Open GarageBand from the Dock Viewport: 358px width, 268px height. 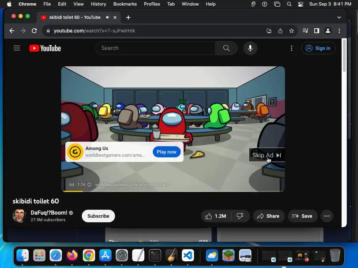coord(171,255)
